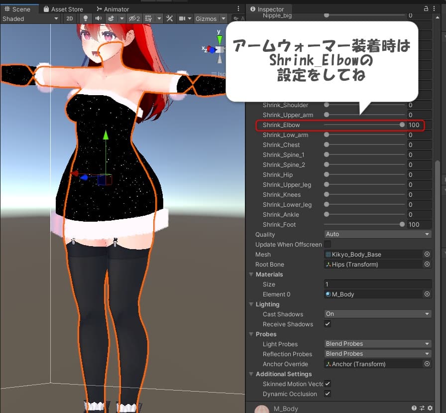Toggle 2D view mode button
Viewport: 446px width, 413px height.
tap(70, 18)
